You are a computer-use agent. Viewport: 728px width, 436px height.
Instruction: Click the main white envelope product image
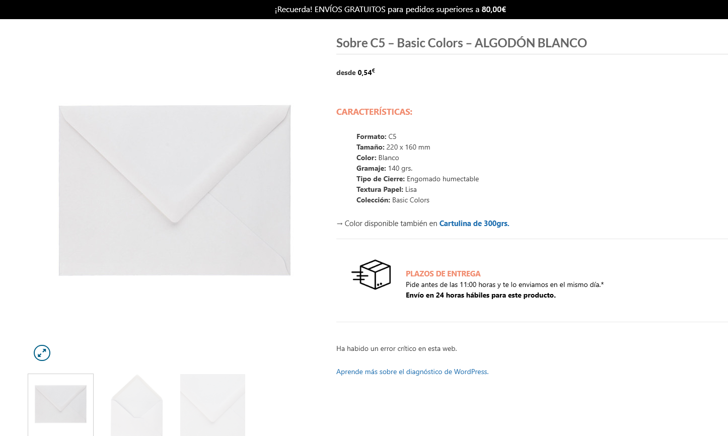pos(175,190)
